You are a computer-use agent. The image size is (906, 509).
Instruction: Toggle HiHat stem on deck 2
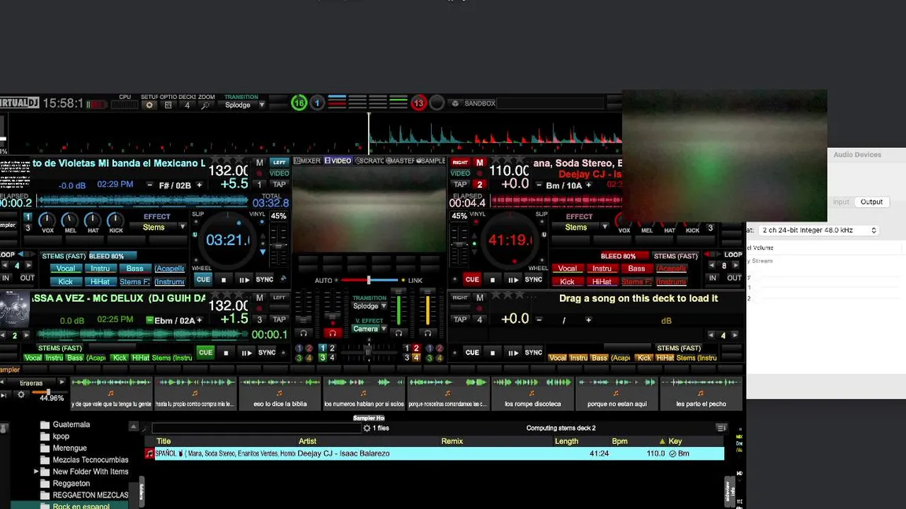[602, 281]
